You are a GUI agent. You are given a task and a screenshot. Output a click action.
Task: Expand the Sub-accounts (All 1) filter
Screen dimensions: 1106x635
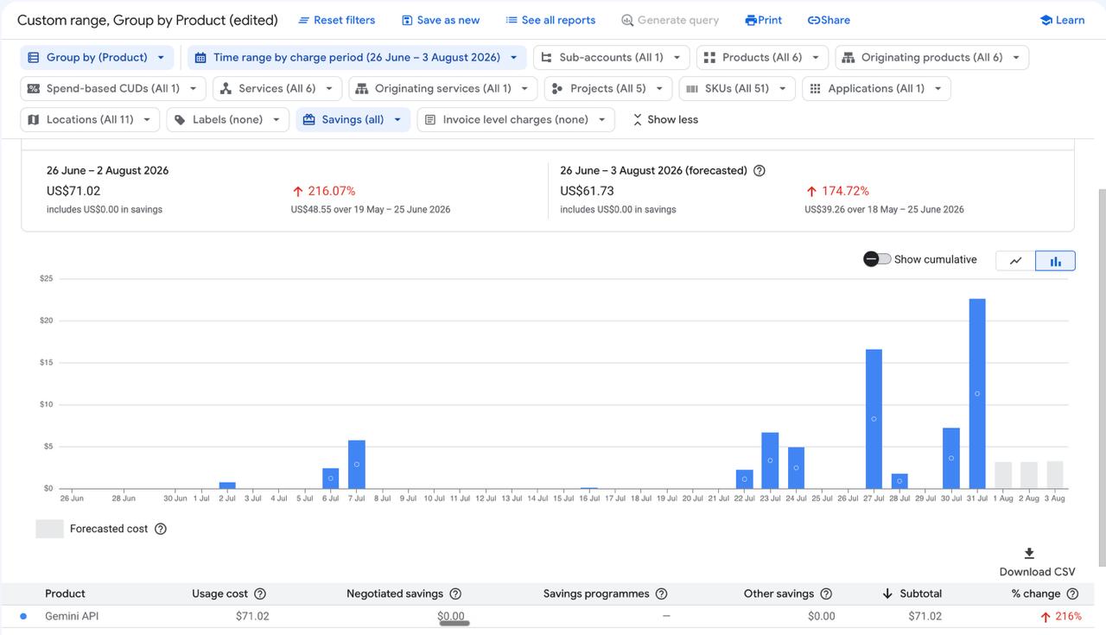coord(612,57)
